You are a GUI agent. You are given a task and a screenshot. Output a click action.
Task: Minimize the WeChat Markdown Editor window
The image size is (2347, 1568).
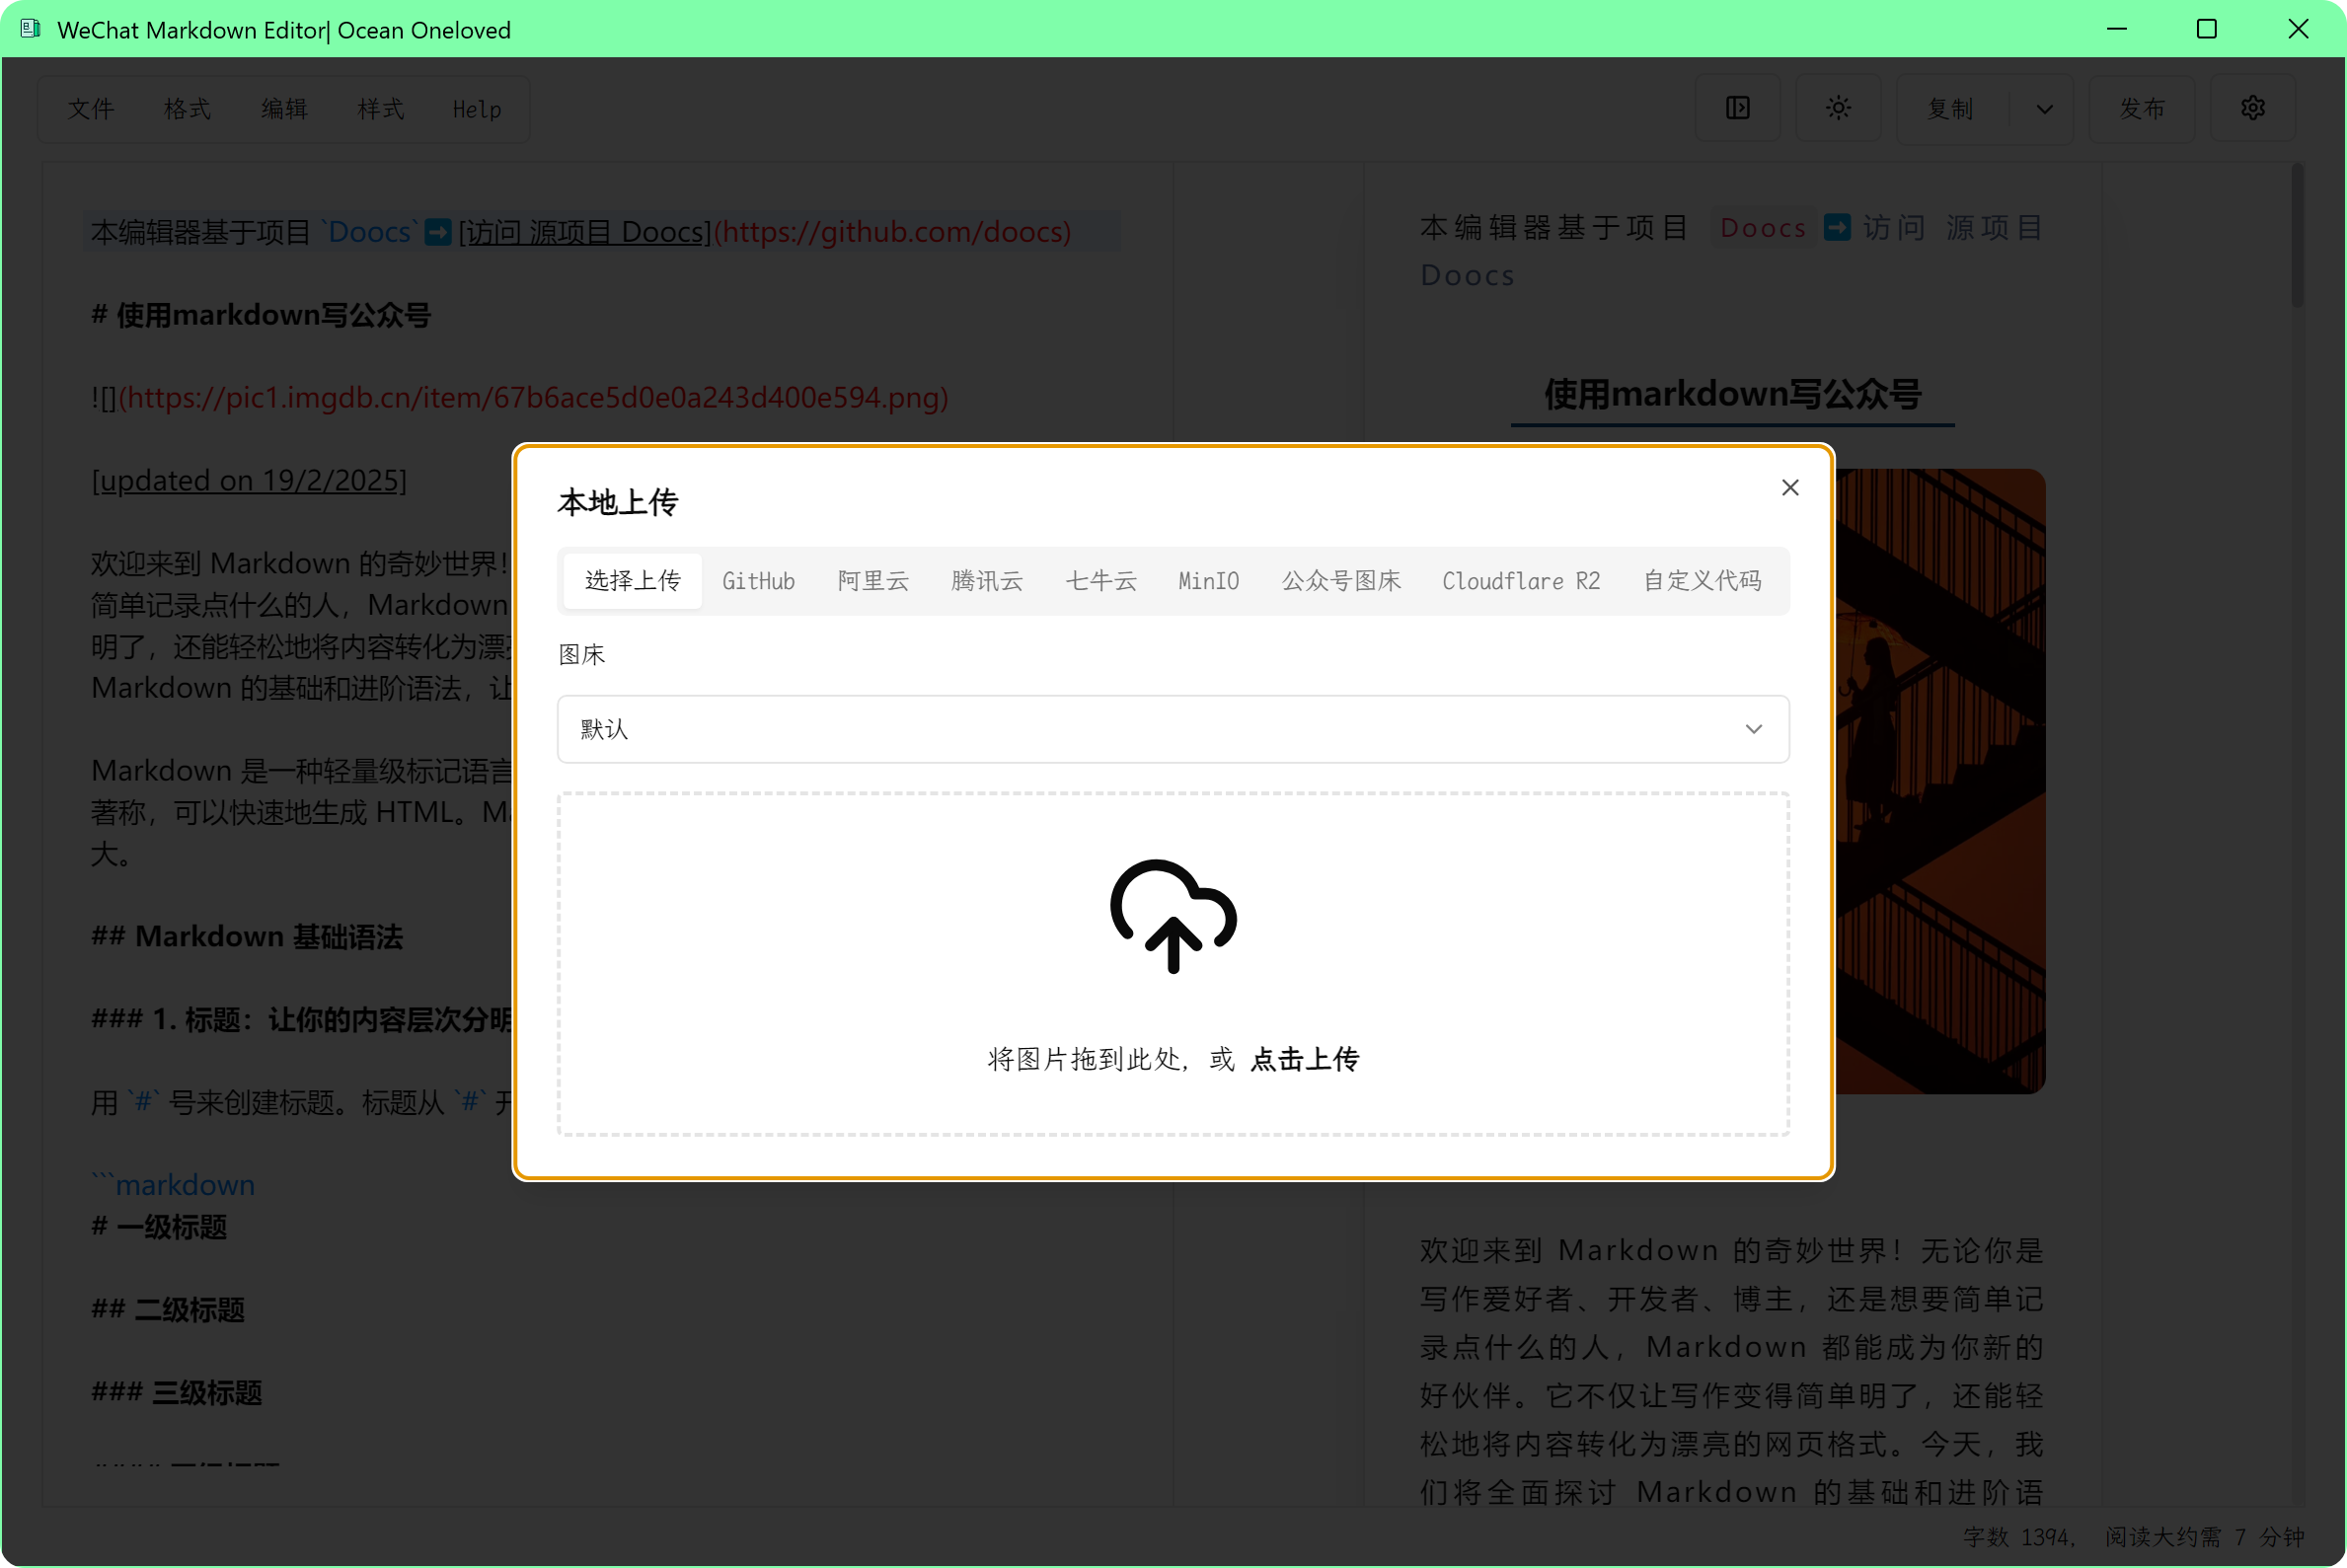point(2116,29)
